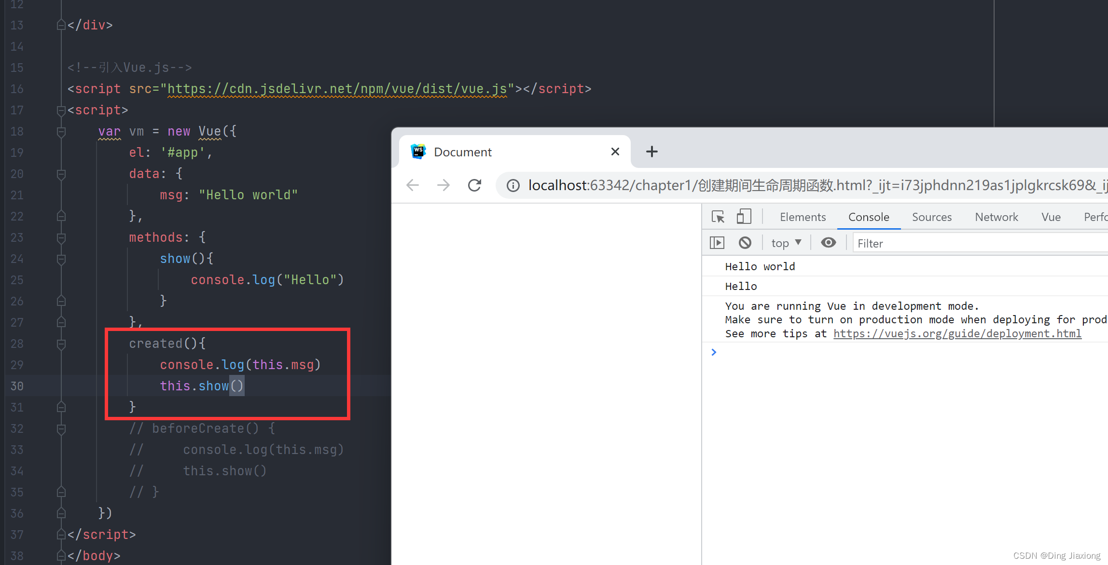Click the execute script icon in Console
Image resolution: width=1108 pixels, height=565 pixels.
click(x=718, y=243)
